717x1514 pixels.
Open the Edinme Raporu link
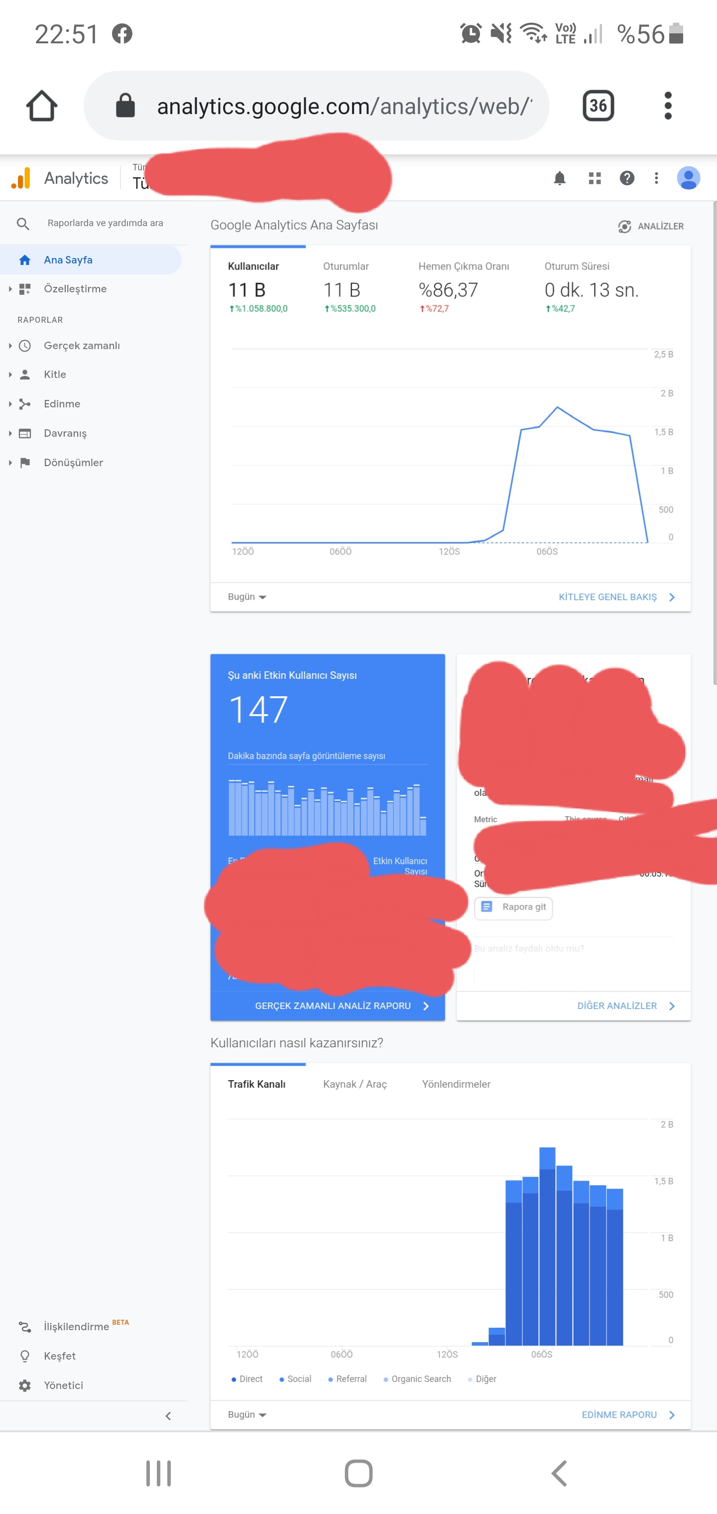click(628, 1415)
